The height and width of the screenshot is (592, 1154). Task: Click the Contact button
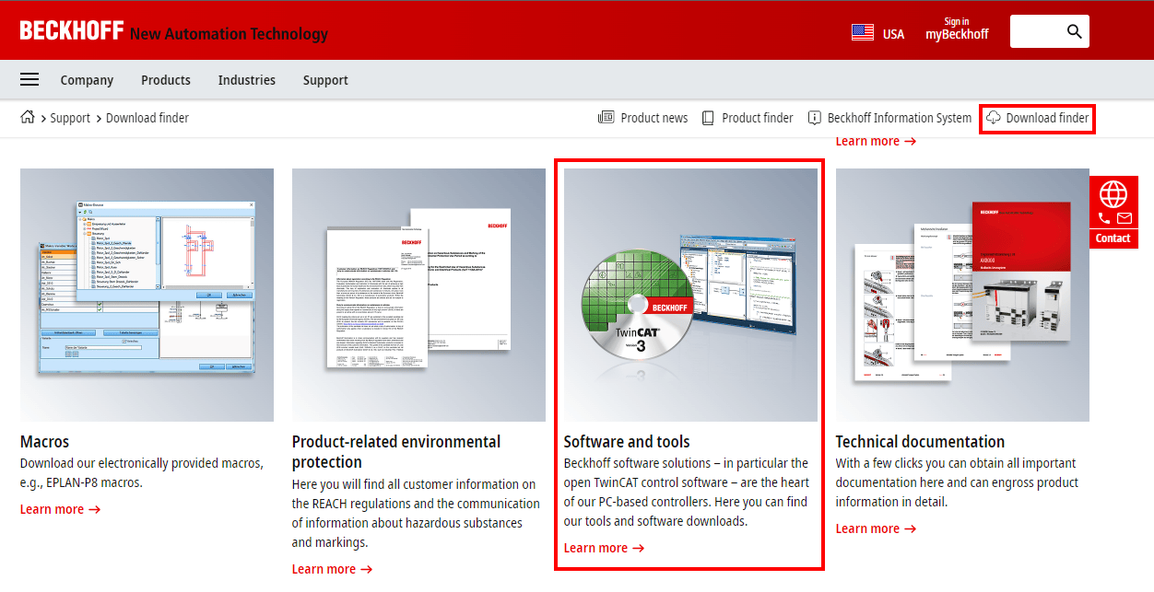click(x=1113, y=238)
